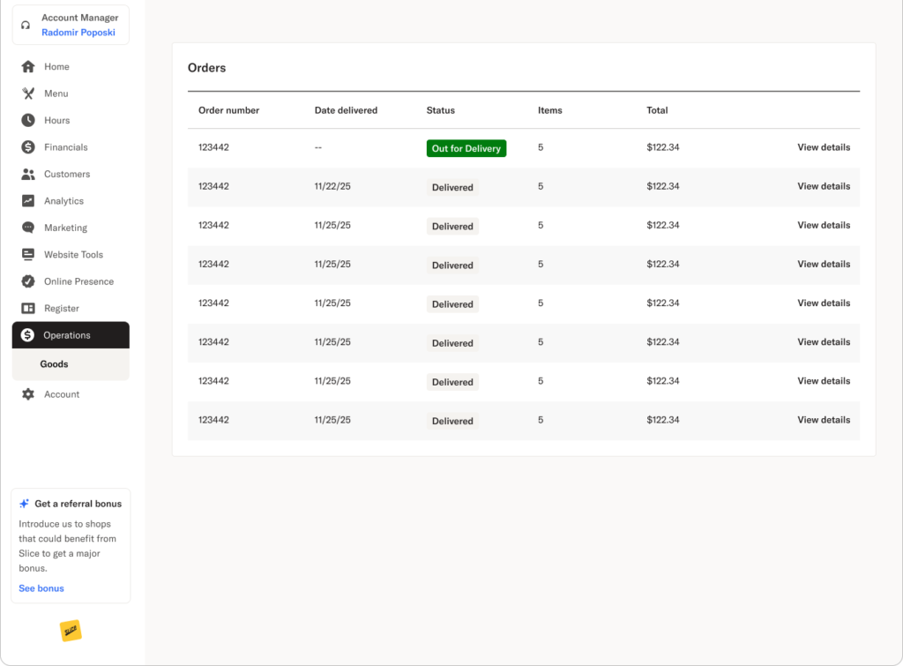903x666 pixels.
Task: Click the Home house icon
Action: 28,67
